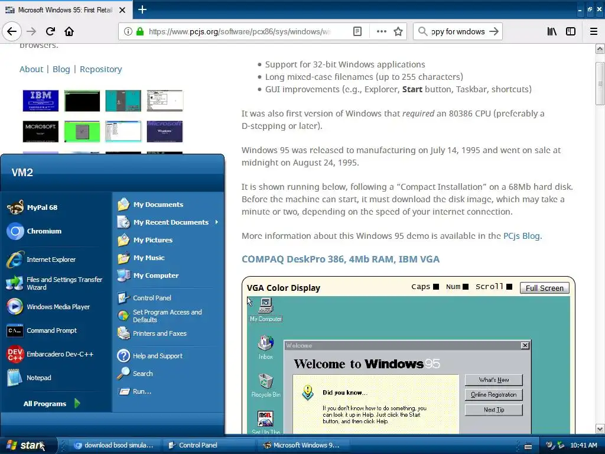This screenshot has height=454, width=605.
Task: Expand All Programs list
Action: pos(52,403)
